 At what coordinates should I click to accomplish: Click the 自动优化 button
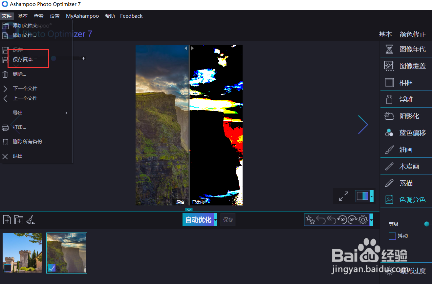198,220
